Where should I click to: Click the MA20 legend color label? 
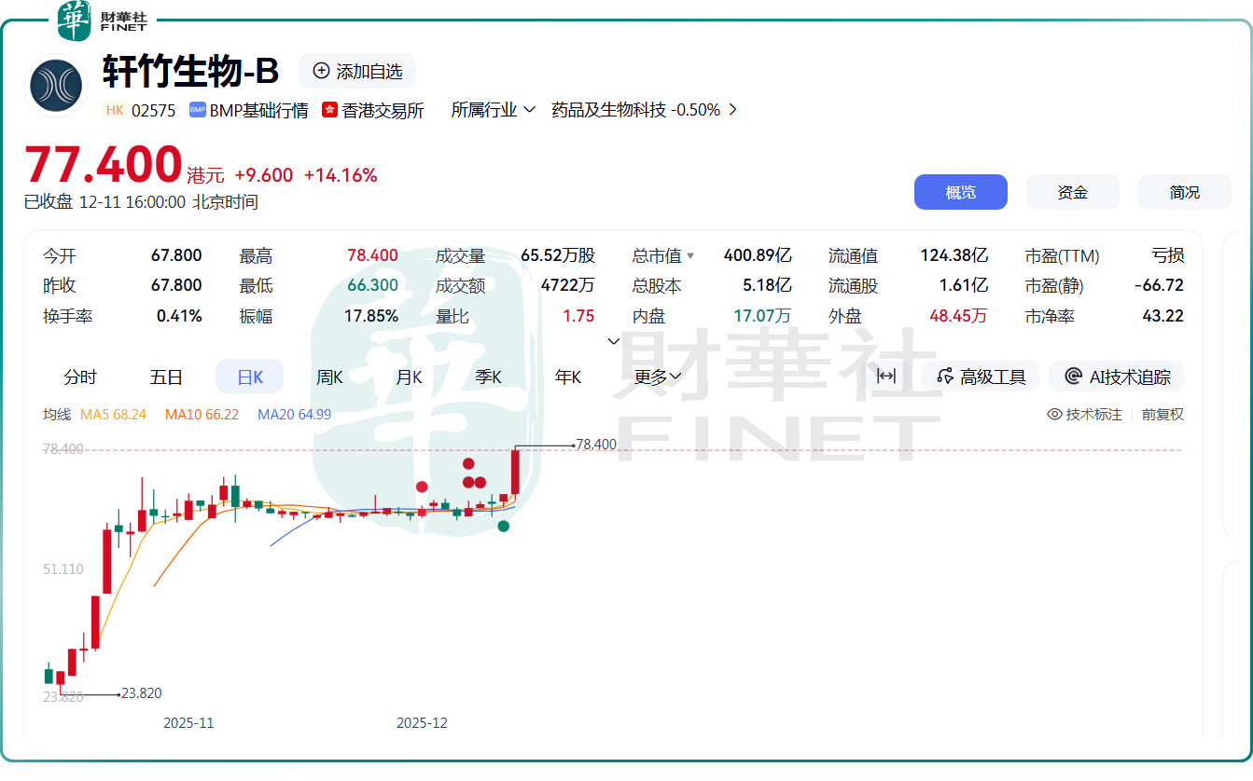pyautogui.click(x=294, y=414)
